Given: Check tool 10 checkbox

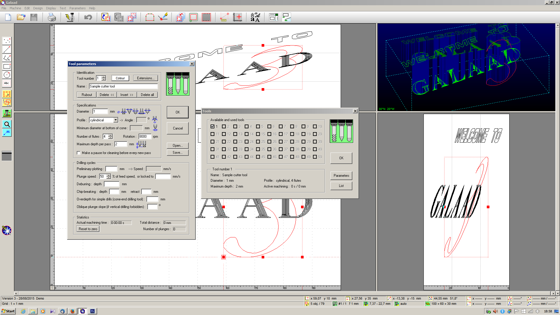Looking at the screenshot, I should (x=315, y=126).
